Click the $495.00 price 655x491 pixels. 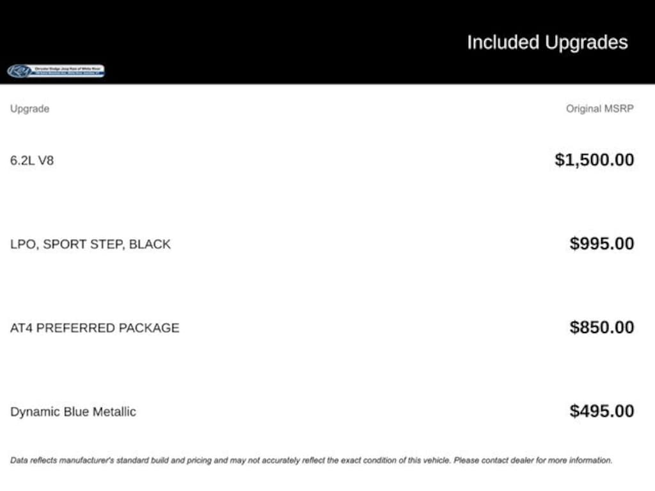pyautogui.click(x=602, y=411)
